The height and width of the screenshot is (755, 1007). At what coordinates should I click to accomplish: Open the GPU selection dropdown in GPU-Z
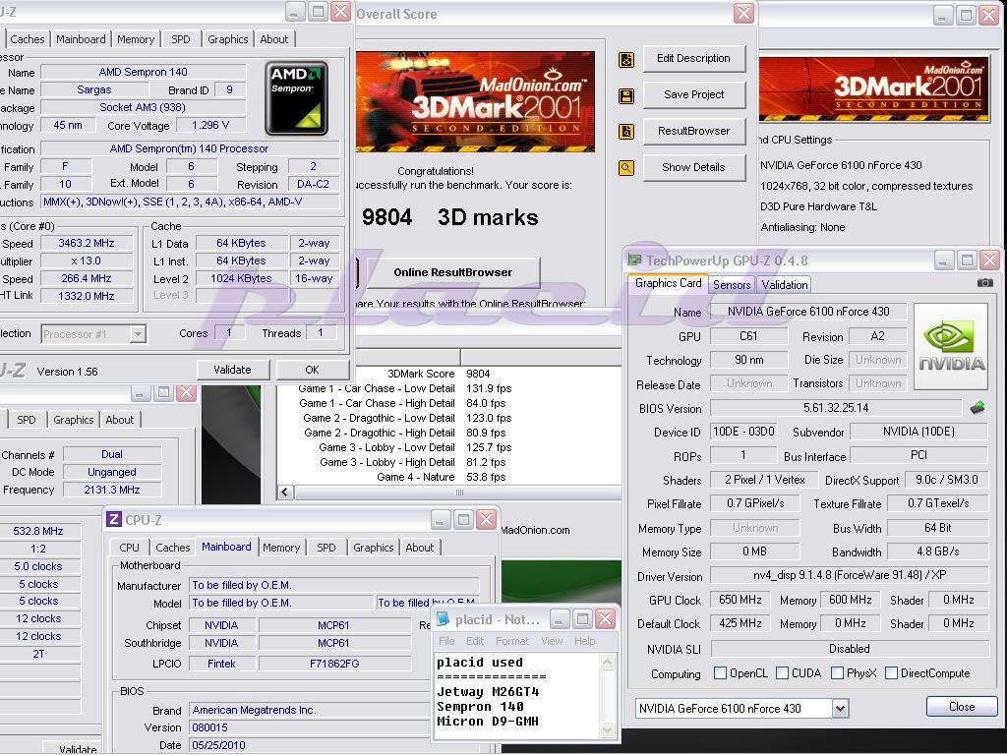click(x=840, y=708)
